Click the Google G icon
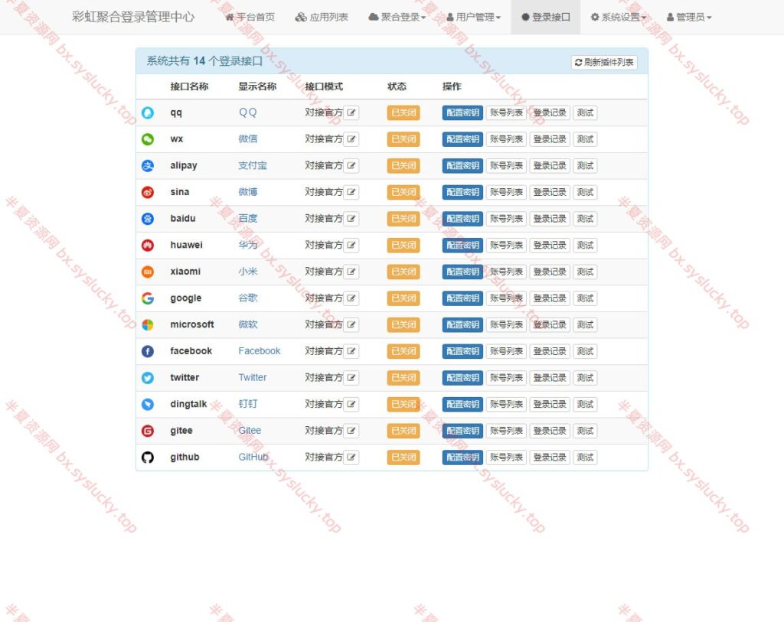The width and height of the screenshot is (784, 622). pos(148,298)
